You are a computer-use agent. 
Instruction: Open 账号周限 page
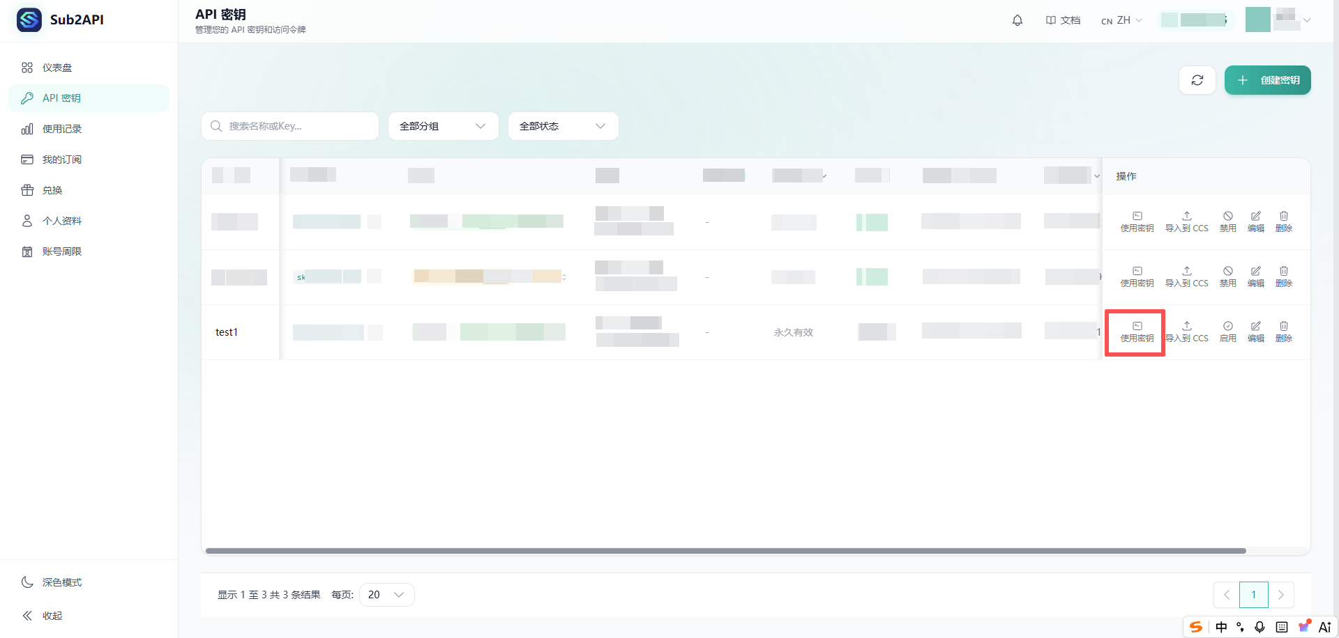pyautogui.click(x=89, y=251)
